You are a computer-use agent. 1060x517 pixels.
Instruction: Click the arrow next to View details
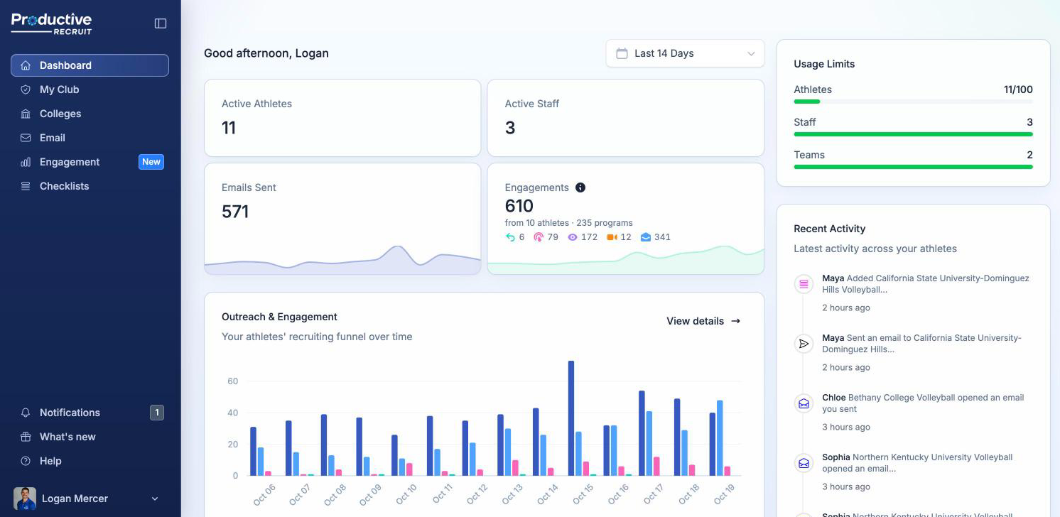click(x=736, y=321)
